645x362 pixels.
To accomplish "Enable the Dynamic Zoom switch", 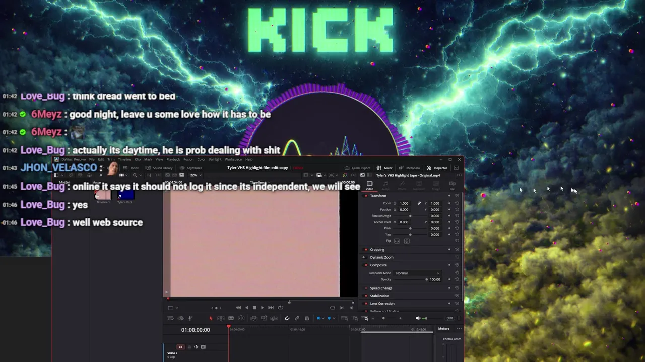I will 364,257.
